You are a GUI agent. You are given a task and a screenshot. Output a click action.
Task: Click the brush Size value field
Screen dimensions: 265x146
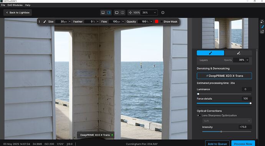(61, 21)
